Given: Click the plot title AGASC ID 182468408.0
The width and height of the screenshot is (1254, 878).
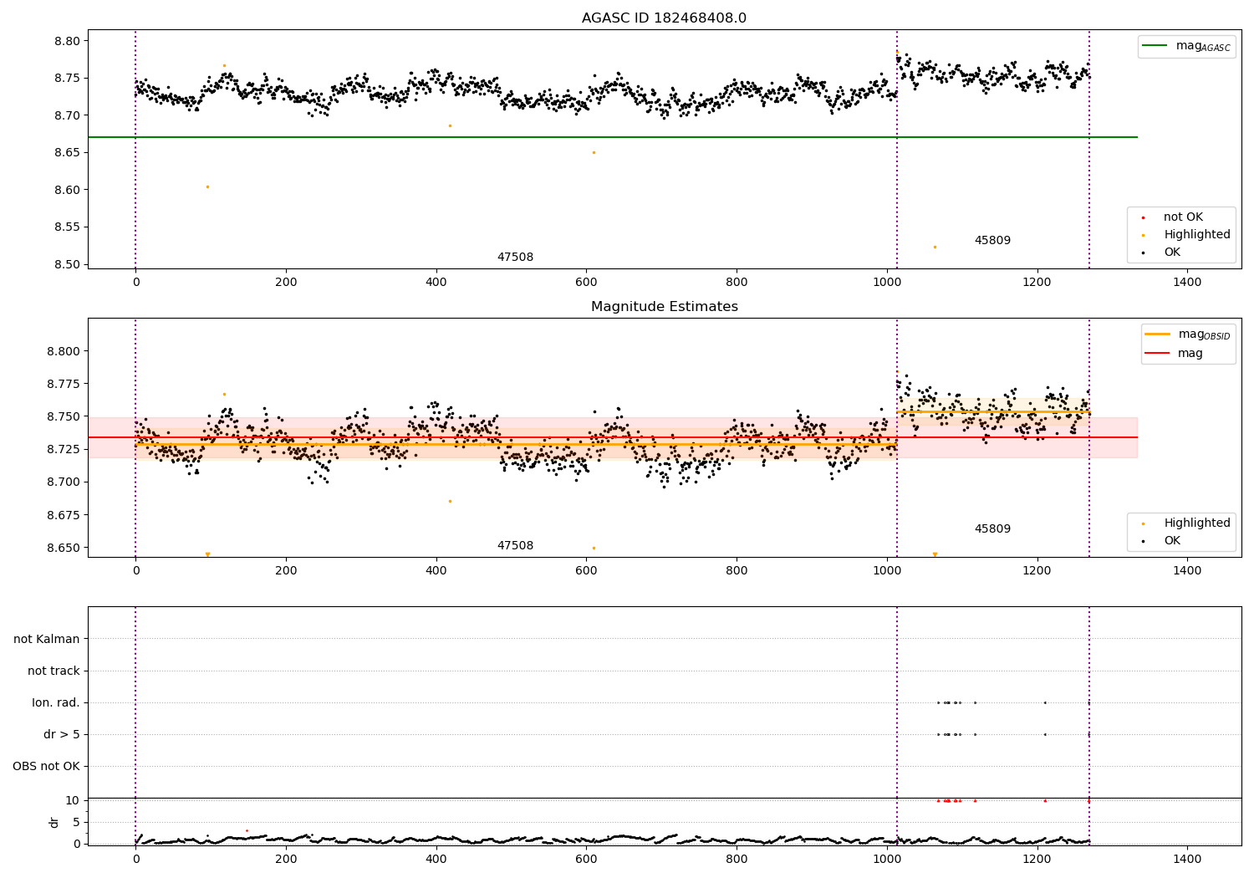Looking at the screenshot, I should (664, 18).
